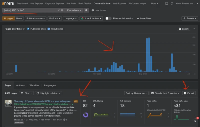Open AI Content Helper
This screenshot has height=127, width=200.
coord(137,3)
